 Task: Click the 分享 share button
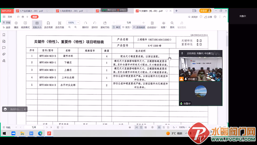pos(208,17)
